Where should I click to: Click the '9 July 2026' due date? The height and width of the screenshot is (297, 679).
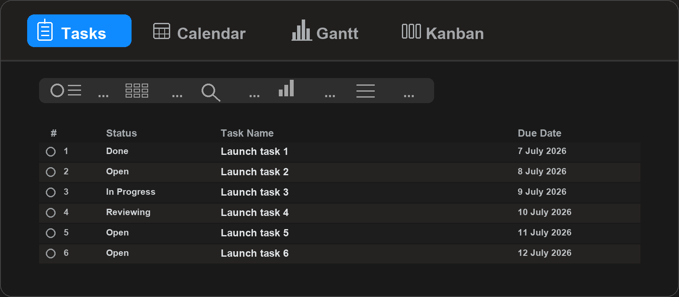(x=542, y=192)
